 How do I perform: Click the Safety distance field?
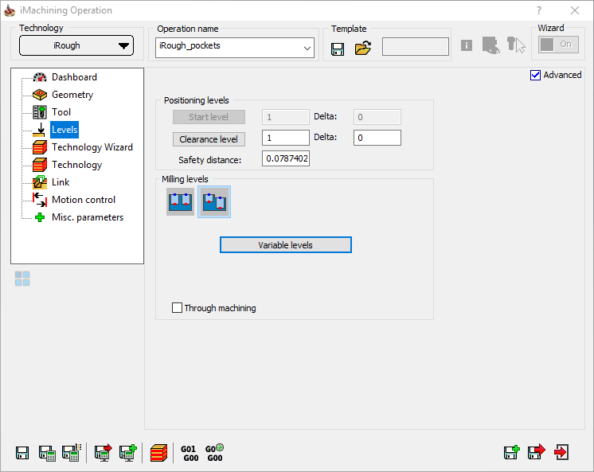(x=286, y=158)
